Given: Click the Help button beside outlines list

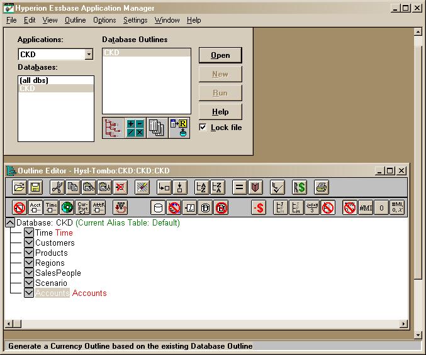Looking at the screenshot, I should pos(220,112).
